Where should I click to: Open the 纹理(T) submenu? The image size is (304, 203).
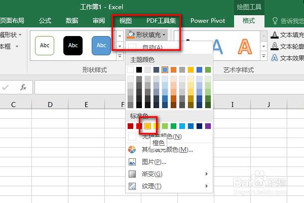[169, 186]
